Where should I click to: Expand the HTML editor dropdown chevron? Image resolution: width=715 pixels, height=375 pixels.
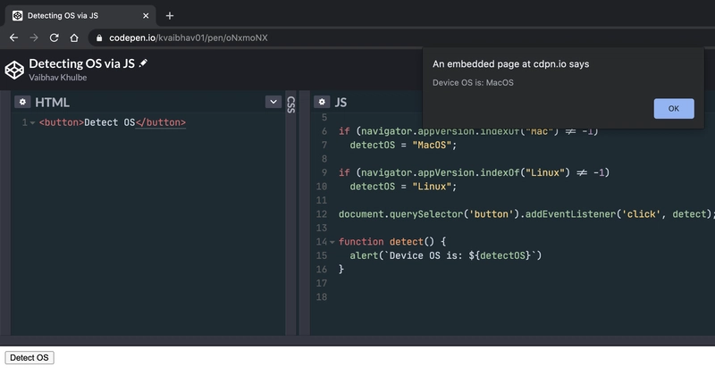273,102
